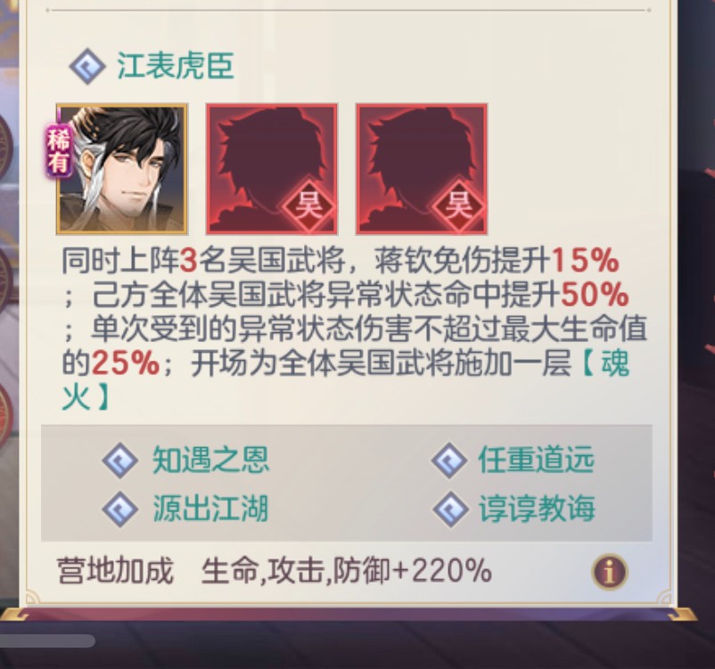
Task: Click the diamond icon next to 谆谆教诲
Action: click(450, 509)
